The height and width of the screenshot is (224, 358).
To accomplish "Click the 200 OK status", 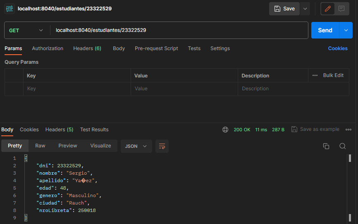I will pyautogui.click(x=242, y=130).
